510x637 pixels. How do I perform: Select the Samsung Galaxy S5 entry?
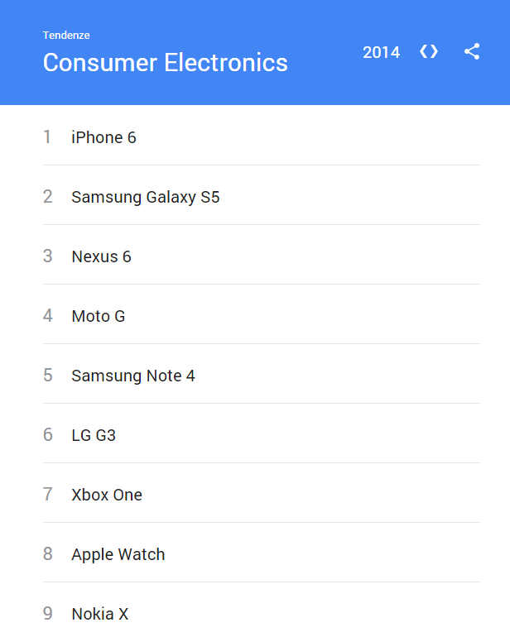146,197
